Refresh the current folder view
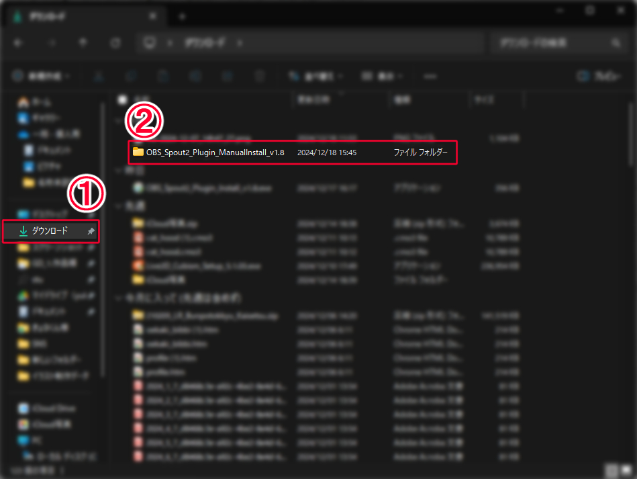This screenshot has width=637, height=479. pos(115,43)
